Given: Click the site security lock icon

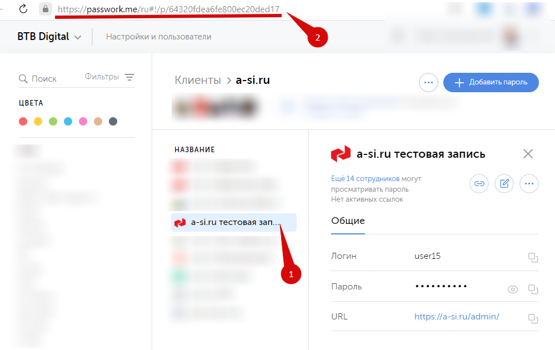Looking at the screenshot, I should pyautogui.click(x=46, y=9).
